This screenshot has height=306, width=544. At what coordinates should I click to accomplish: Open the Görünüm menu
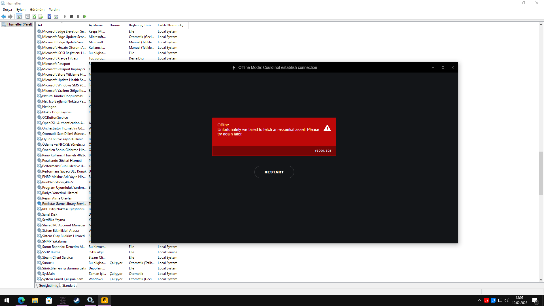coord(37,9)
